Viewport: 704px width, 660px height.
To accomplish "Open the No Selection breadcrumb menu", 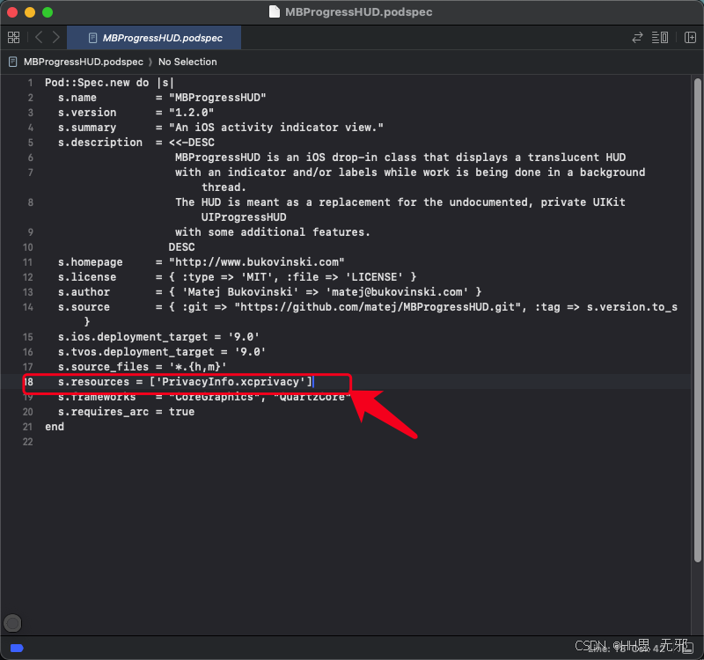I will 187,62.
